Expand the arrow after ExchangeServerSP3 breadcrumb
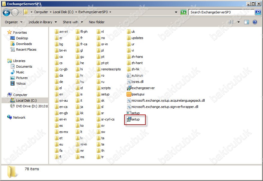Viewport: 263px width, 181px height. (110, 12)
